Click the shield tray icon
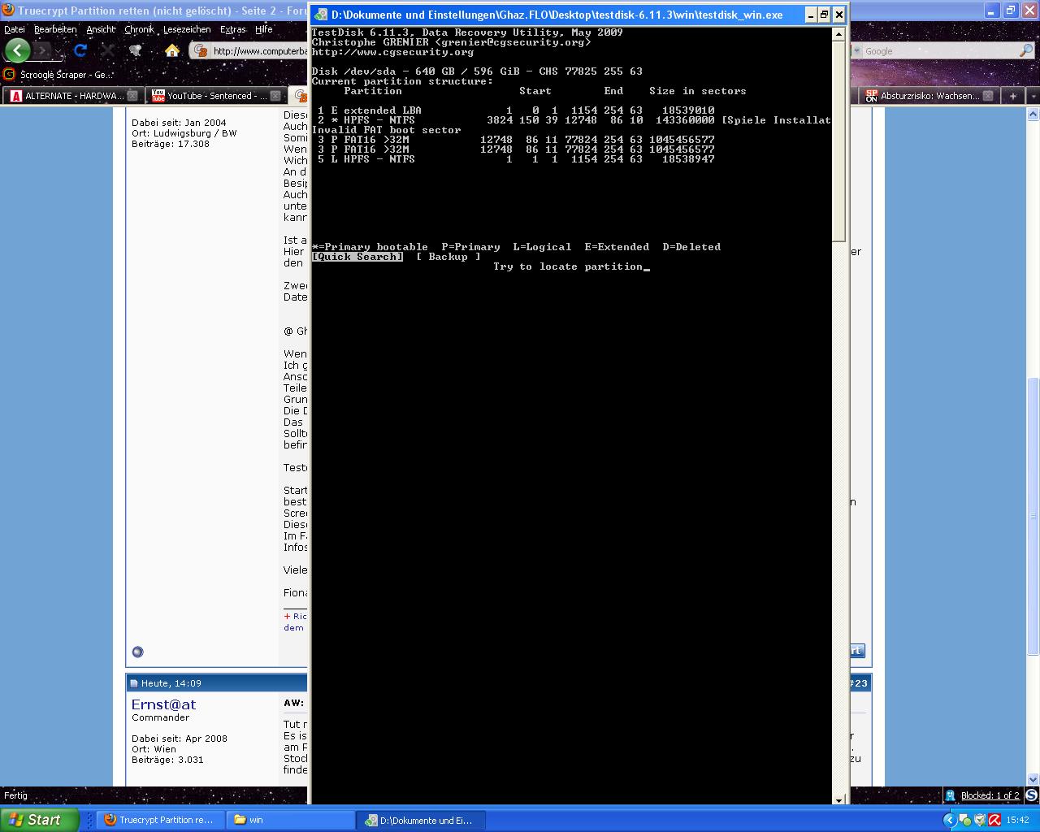1040x832 pixels. pyautogui.click(x=979, y=820)
